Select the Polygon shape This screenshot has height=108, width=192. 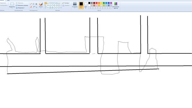tap(57, 3)
